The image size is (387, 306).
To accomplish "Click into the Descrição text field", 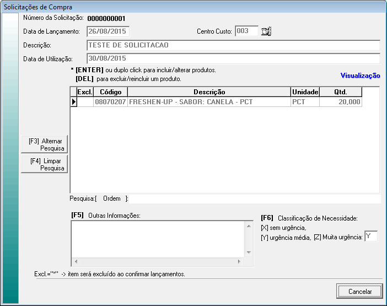I will (233, 45).
